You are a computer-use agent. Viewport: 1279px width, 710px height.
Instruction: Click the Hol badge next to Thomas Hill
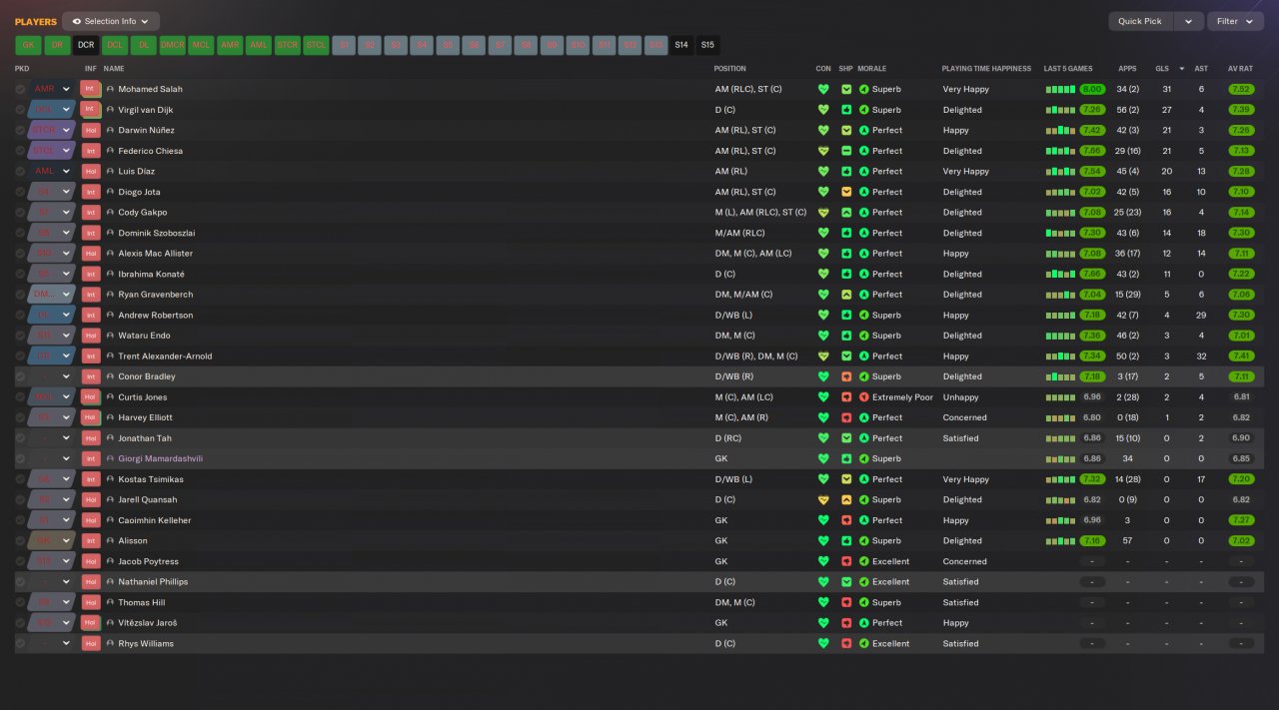click(91, 602)
